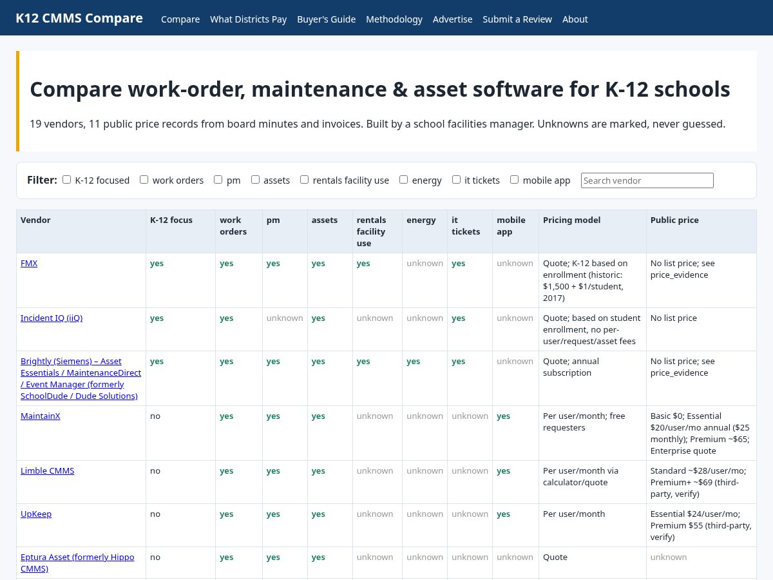Select Incident IQ pricing model cell
773x580 pixels.
click(592, 329)
